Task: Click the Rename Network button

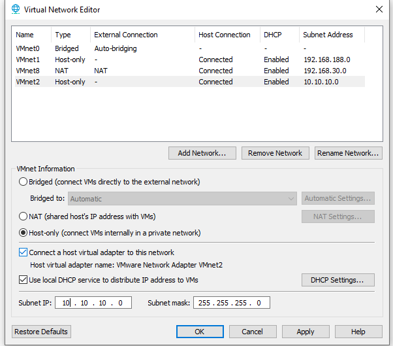Action: pyautogui.click(x=349, y=153)
